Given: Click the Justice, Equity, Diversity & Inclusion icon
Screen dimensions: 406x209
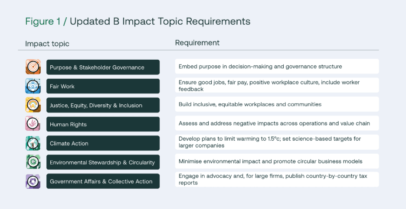Looking at the screenshot, I should click(x=33, y=105).
